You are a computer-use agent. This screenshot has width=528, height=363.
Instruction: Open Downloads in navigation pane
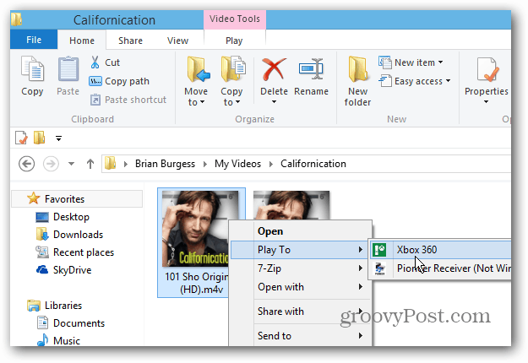click(x=69, y=235)
